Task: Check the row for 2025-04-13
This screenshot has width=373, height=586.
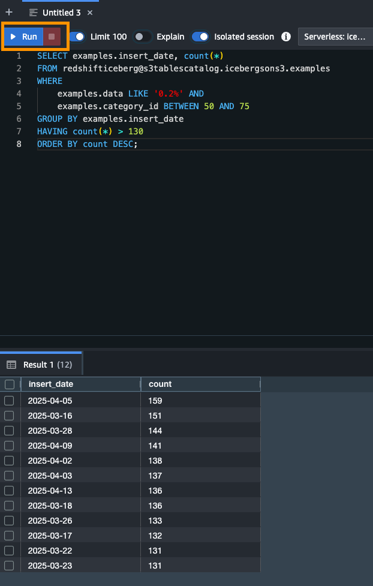Action: [9, 490]
